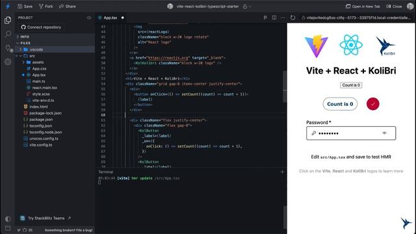Viewport: 416px width, 234px height.
Task: Click the StackBlitz lightning logo
Action: (8, 6)
